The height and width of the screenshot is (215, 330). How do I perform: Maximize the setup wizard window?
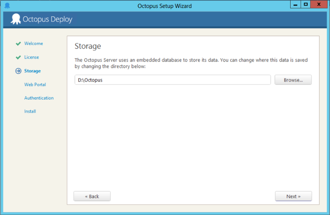pyautogui.click(x=306, y=5)
